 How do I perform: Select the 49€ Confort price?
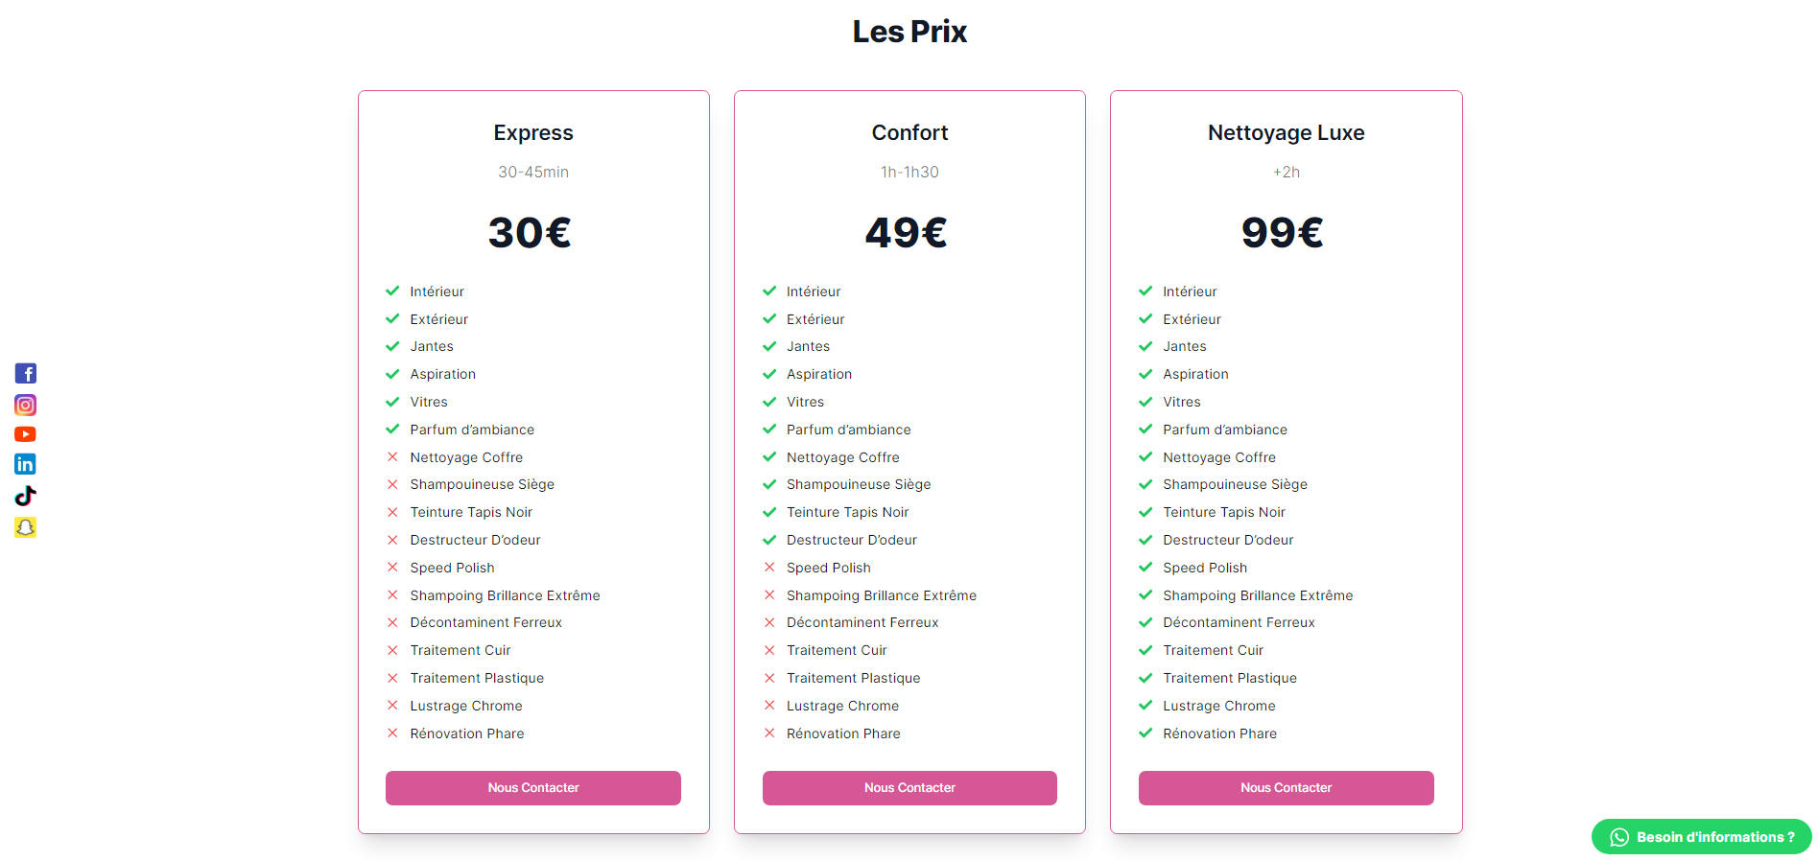(907, 233)
